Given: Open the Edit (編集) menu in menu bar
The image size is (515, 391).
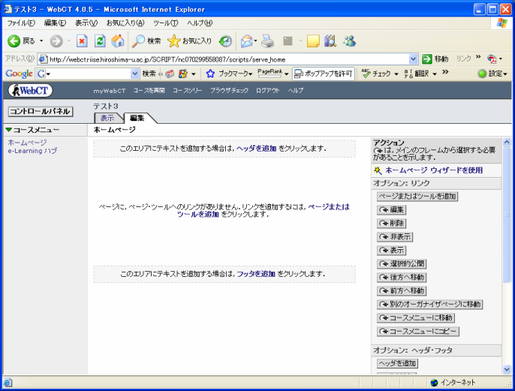Looking at the screenshot, I should coord(56,23).
